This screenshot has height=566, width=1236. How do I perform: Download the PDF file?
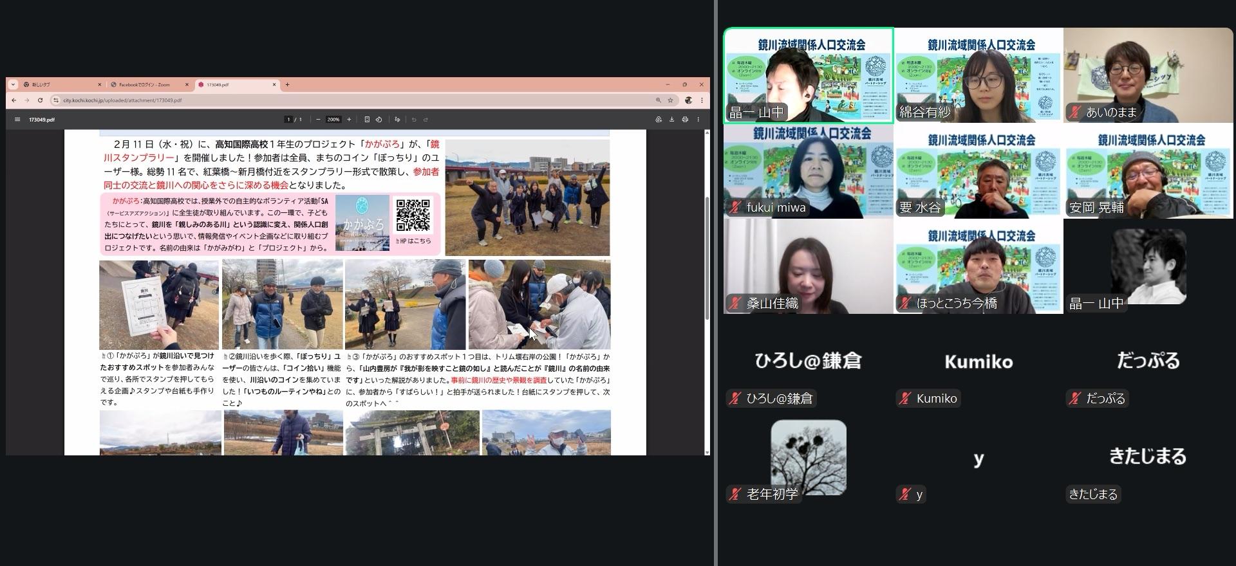[671, 120]
